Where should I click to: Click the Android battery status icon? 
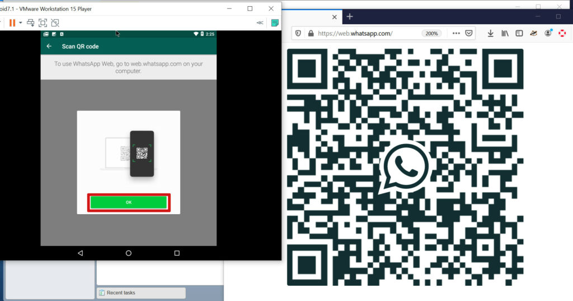point(202,34)
